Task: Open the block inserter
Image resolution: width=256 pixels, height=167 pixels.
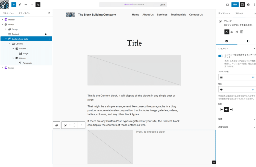Action: [14, 4]
